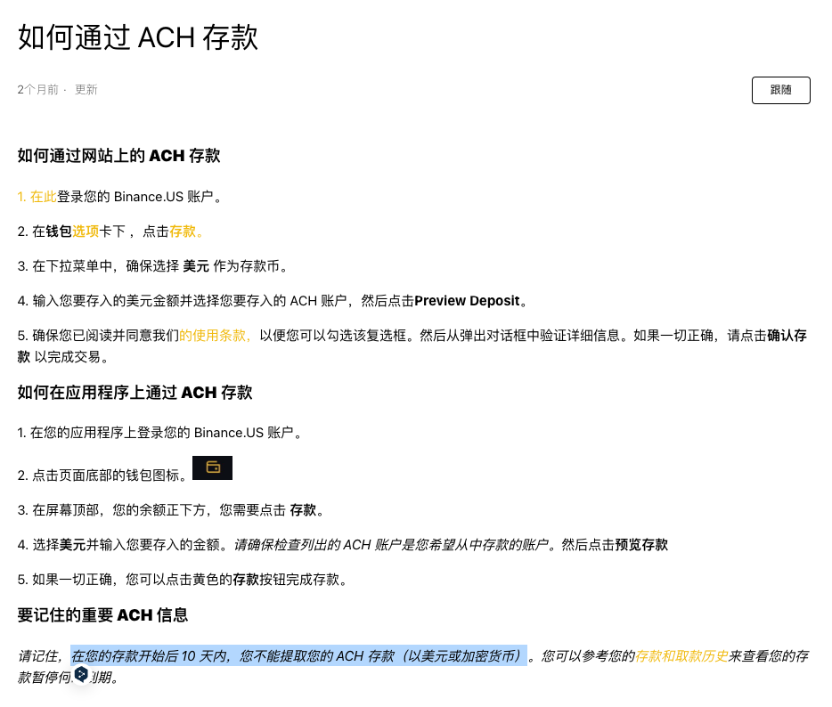Click the floating hexagon badge icon
Viewport: 832px width, 707px height.
click(81, 673)
